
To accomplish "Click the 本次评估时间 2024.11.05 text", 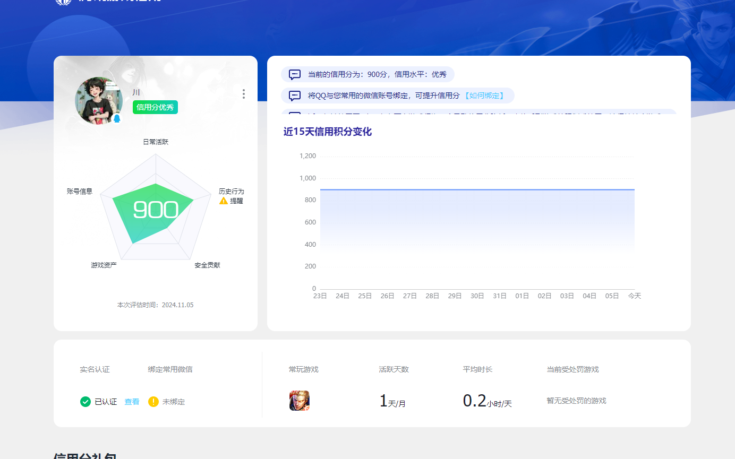I will click(x=155, y=305).
